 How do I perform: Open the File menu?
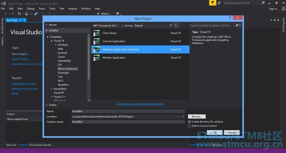[3, 8]
